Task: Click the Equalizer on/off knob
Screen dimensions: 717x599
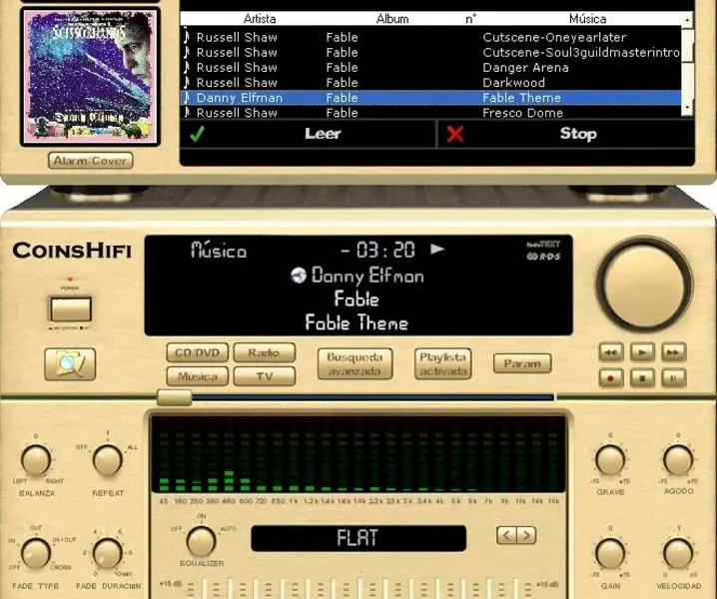Action: 201,541
